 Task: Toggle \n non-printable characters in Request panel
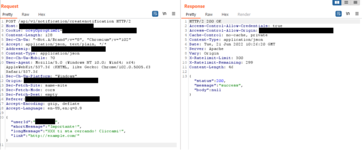[164, 14]
